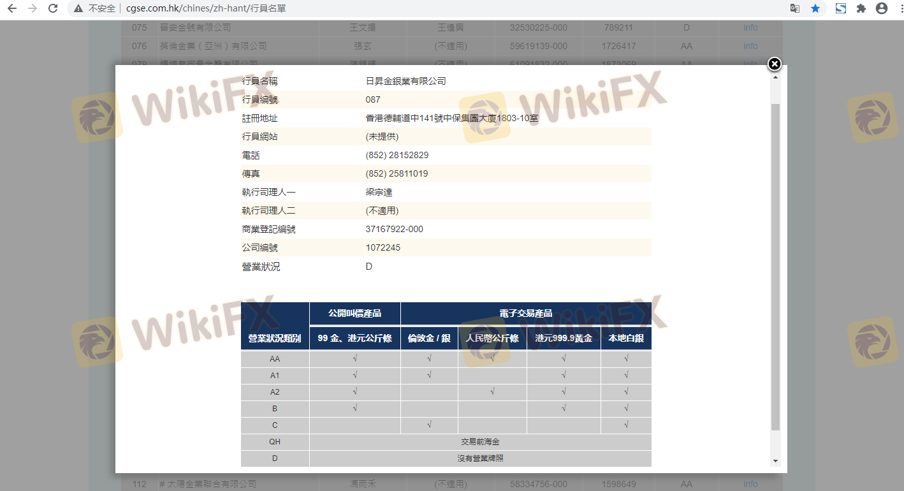Open info link for member 075
Screen dimensions: 904x491
[750, 28]
